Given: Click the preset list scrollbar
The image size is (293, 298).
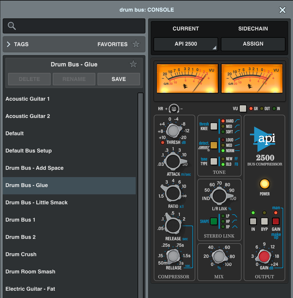Looking at the screenshot, I should [x=140, y=195].
